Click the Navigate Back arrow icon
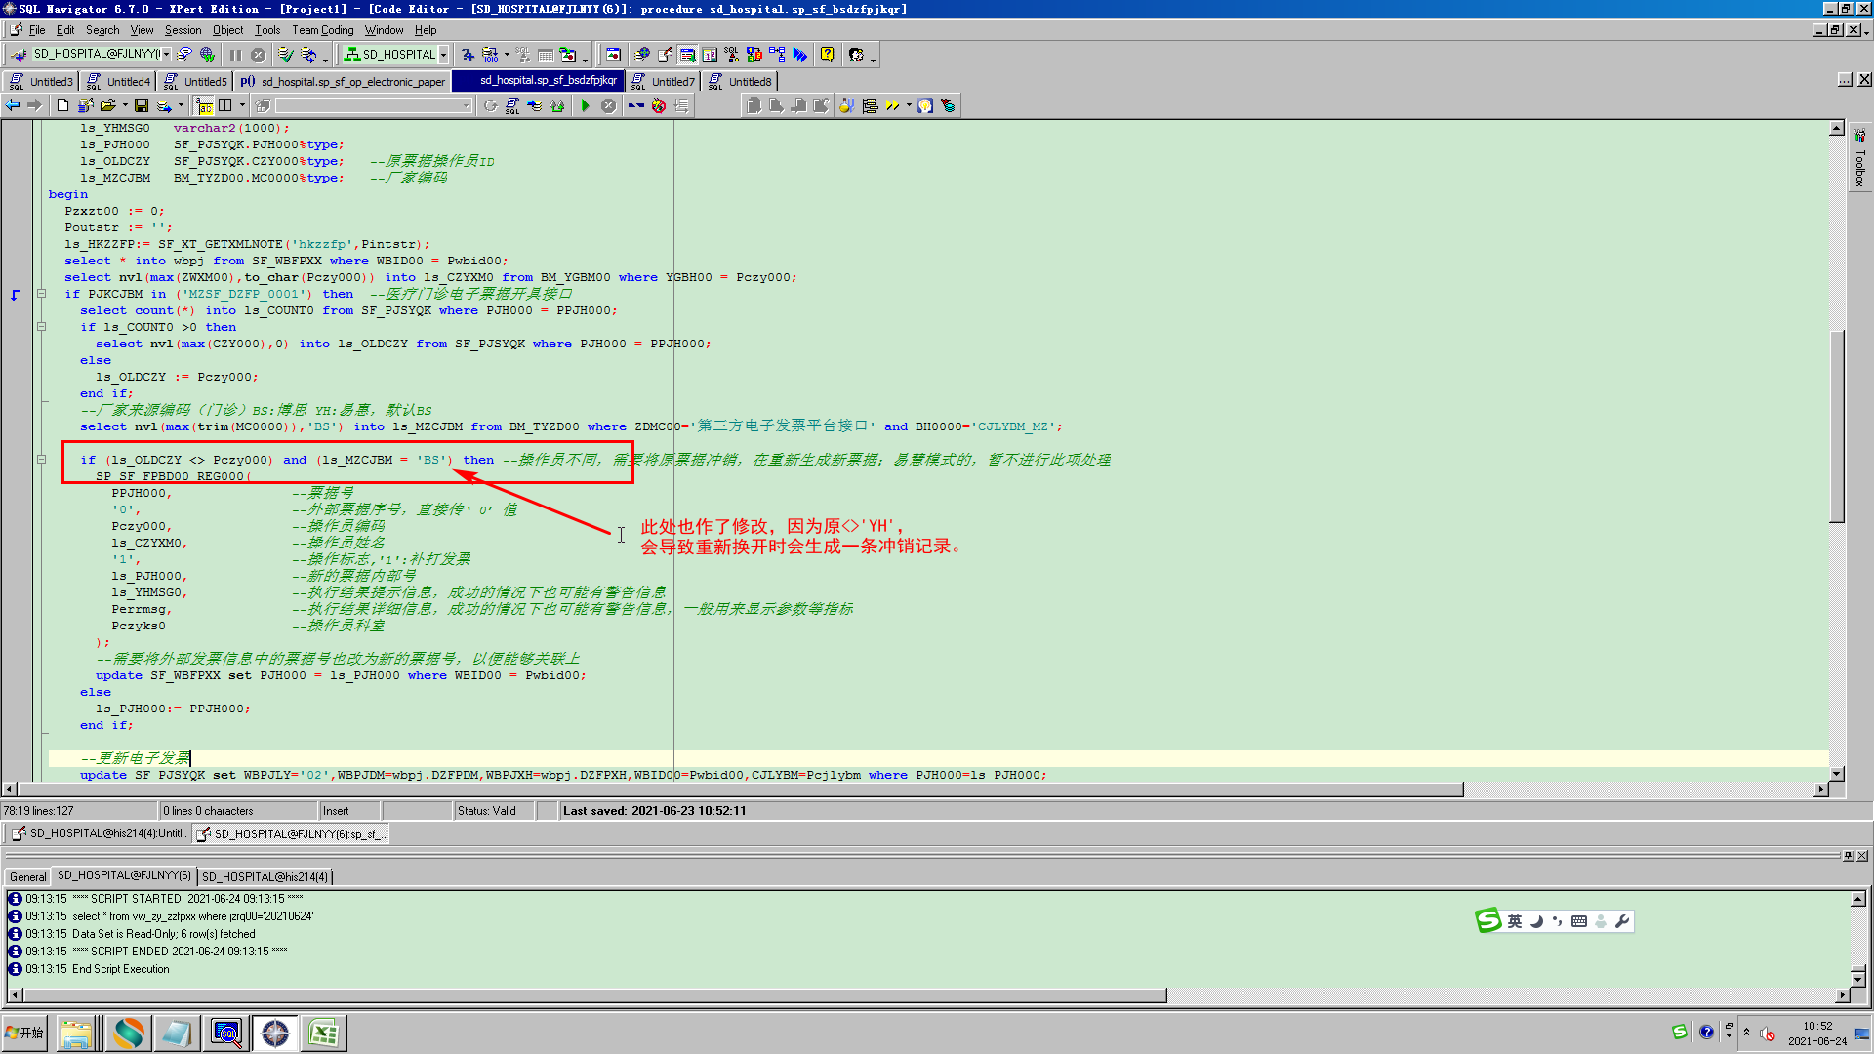The image size is (1874, 1054). pos(13,105)
